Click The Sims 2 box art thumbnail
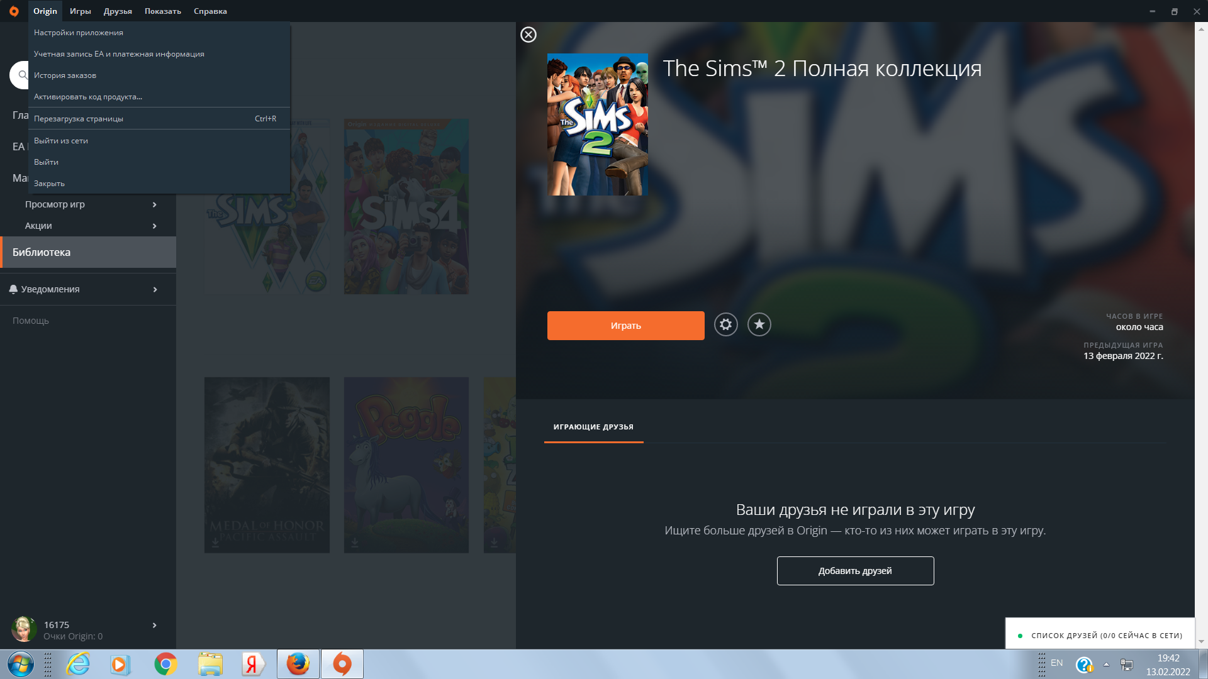 tap(597, 124)
